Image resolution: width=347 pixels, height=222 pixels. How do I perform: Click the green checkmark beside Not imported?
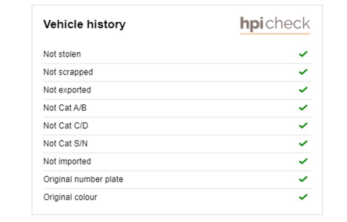303,161
